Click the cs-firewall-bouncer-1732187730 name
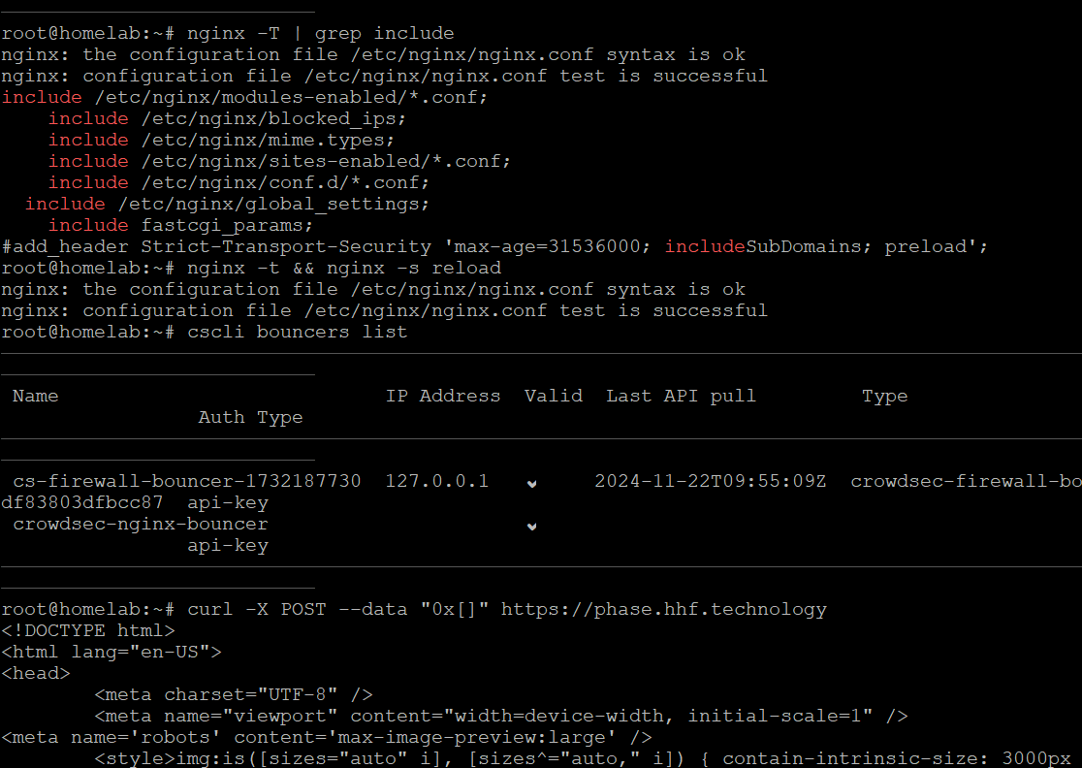The height and width of the screenshot is (768, 1082). click(187, 482)
